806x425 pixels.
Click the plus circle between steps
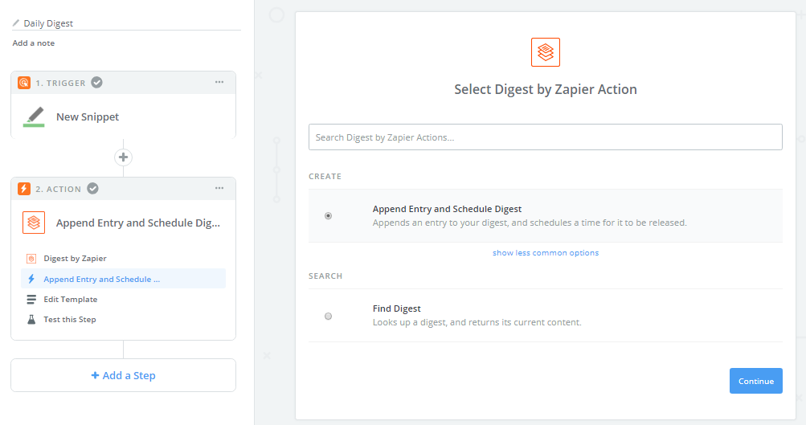click(x=123, y=157)
